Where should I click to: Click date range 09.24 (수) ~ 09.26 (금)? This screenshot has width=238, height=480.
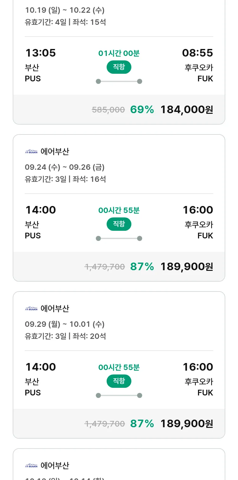[65, 167]
